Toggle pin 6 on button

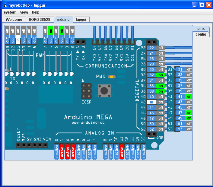coord(50,31)
